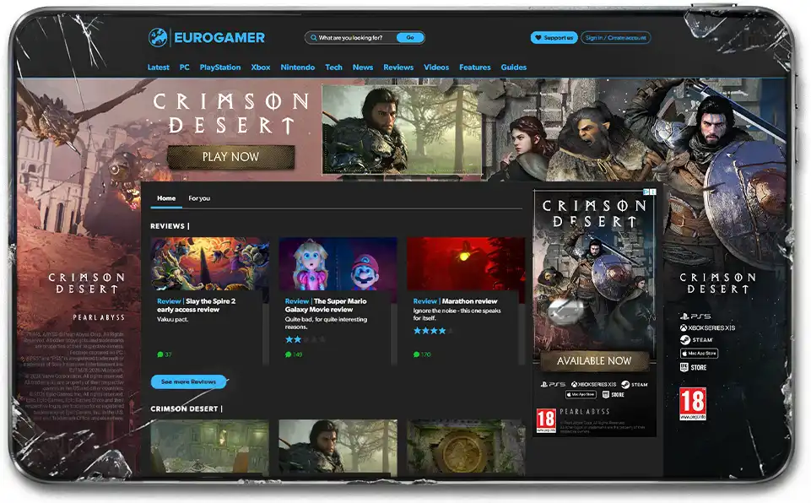Open the Xbox section
The image size is (811, 503).
[261, 68]
